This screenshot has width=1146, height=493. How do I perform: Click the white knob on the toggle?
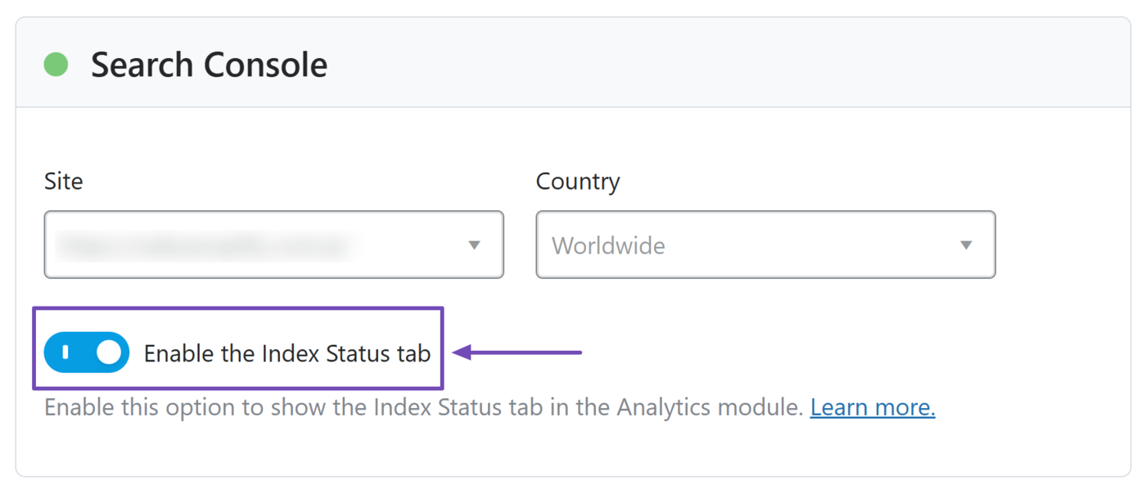(x=109, y=352)
